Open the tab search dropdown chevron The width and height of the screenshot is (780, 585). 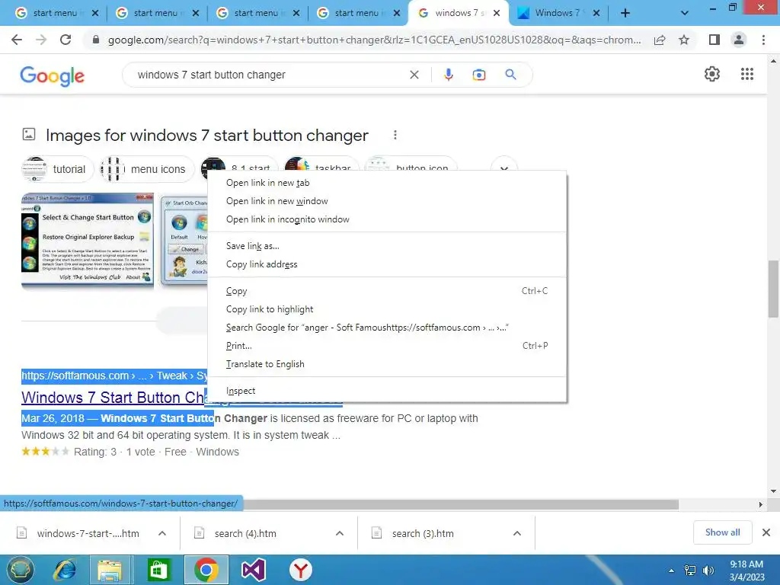685,13
